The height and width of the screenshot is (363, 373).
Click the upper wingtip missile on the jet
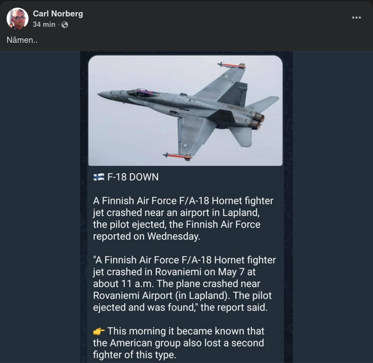click(x=231, y=65)
